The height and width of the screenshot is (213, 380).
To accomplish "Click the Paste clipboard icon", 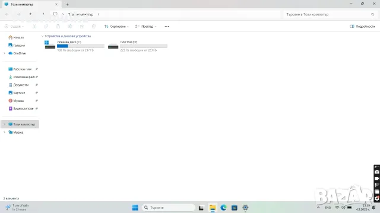I will (x=58, y=26).
